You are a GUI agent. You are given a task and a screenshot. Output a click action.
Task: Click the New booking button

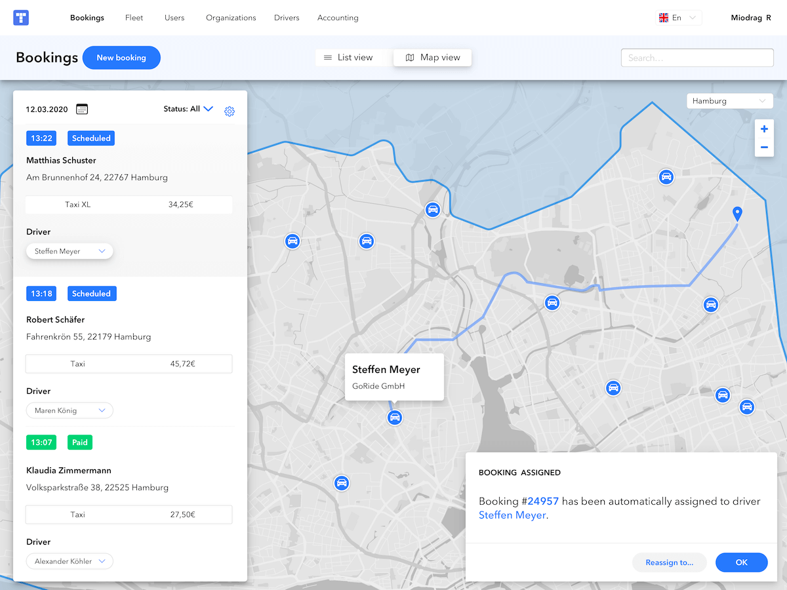point(121,58)
